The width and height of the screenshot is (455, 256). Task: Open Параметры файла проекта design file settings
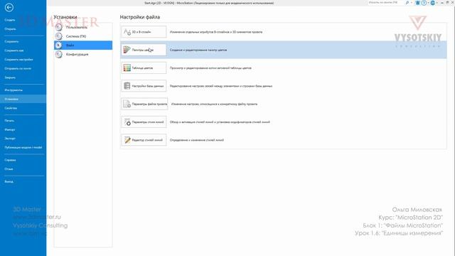pos(144,104)
